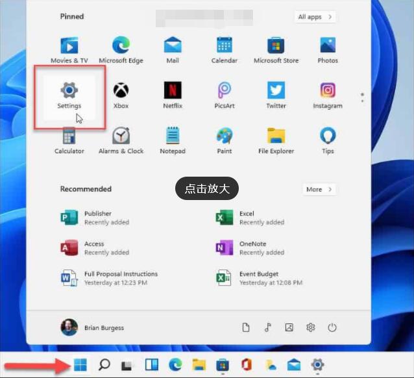The height and width of the screenshot is (378, 414).
Task: Launch the Paint app
Action: click(225, 141)
